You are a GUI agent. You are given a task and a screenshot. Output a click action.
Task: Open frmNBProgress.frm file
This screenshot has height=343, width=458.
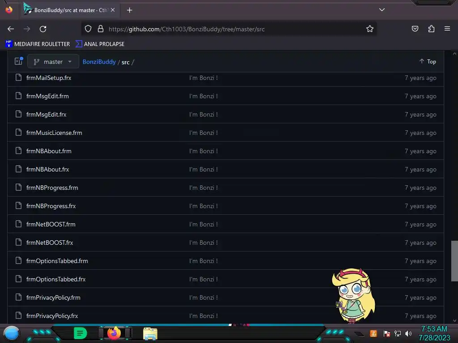pyautogui.click(x=52, y=188)
